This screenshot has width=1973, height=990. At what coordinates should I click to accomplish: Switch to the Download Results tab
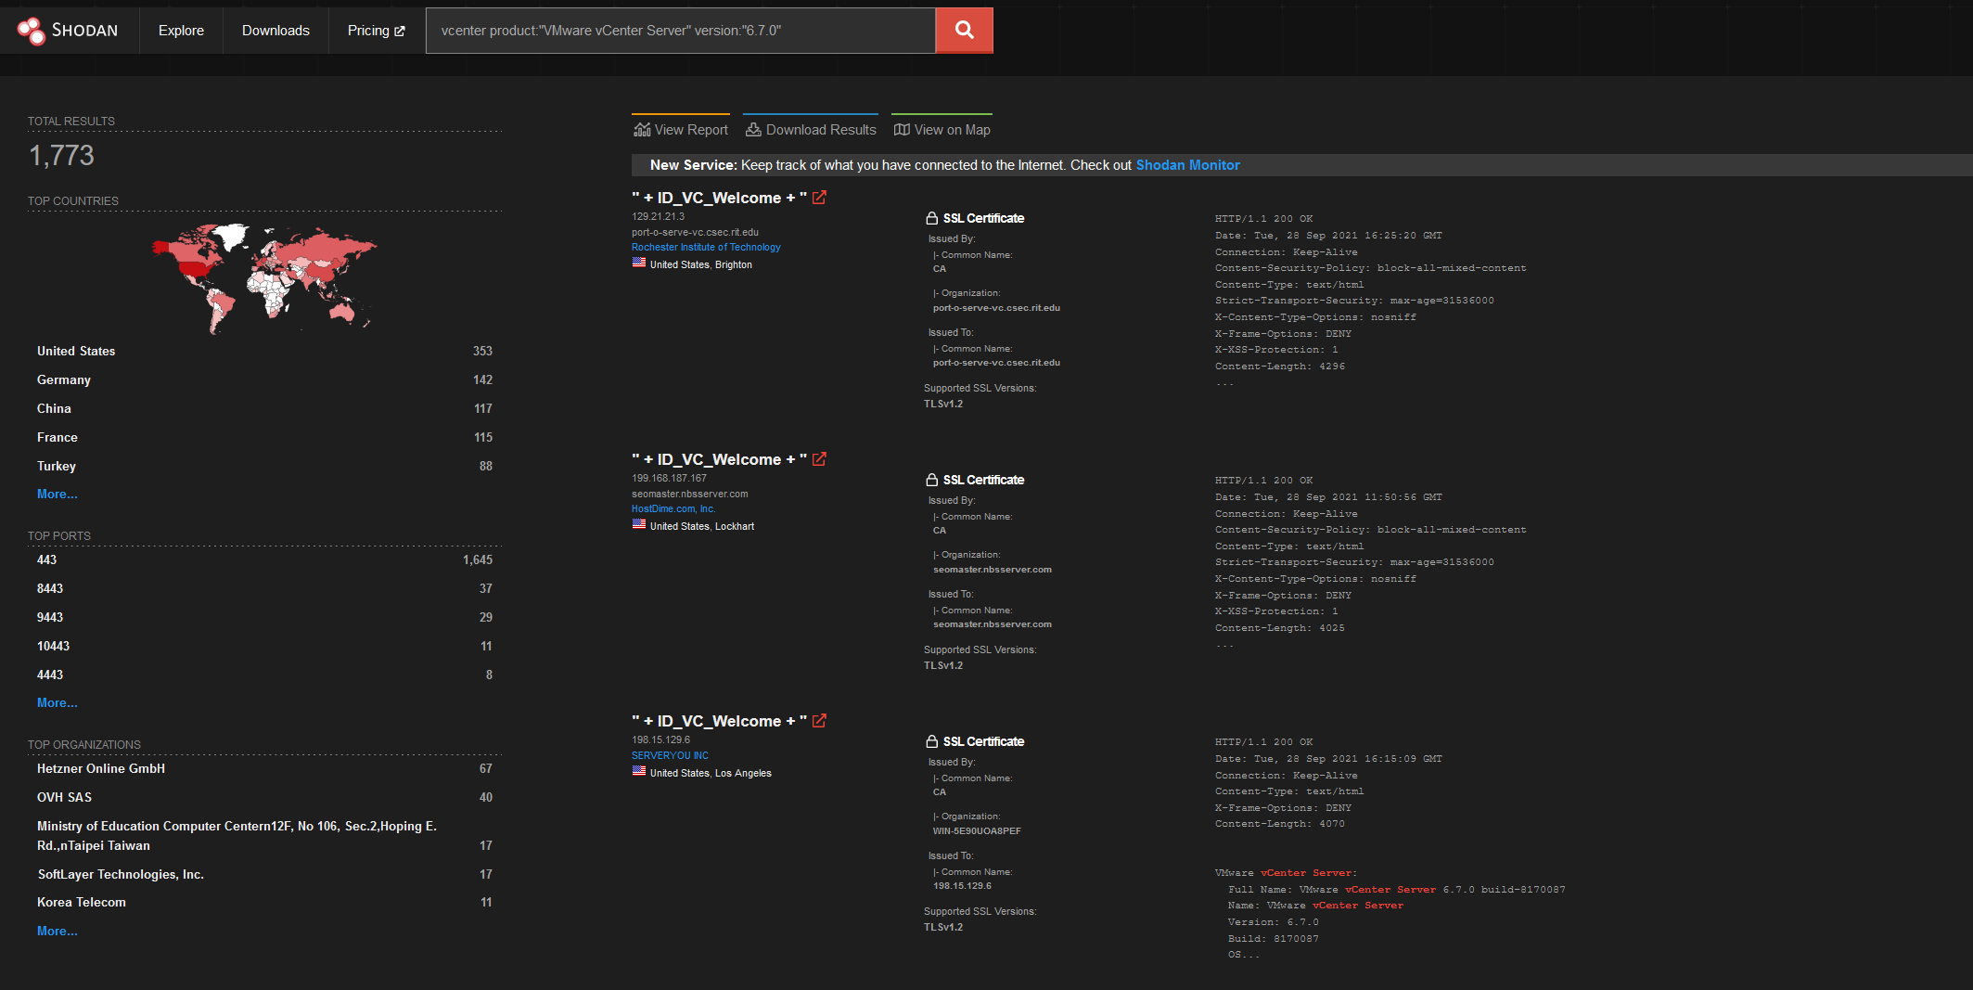811,129
